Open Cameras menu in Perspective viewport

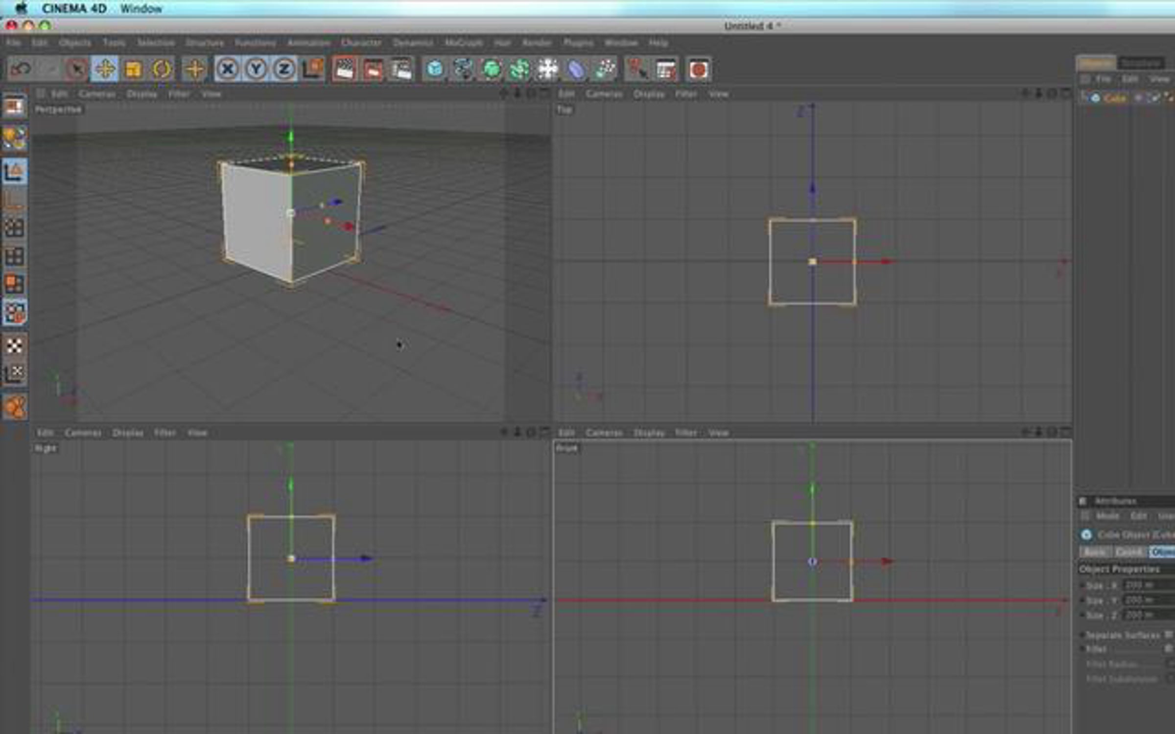click(x=97, y=94)
